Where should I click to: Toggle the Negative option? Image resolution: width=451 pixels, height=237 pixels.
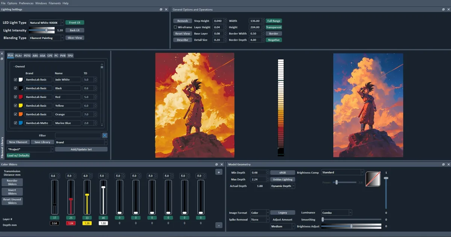pyautogui.click(x=274, y=40)
